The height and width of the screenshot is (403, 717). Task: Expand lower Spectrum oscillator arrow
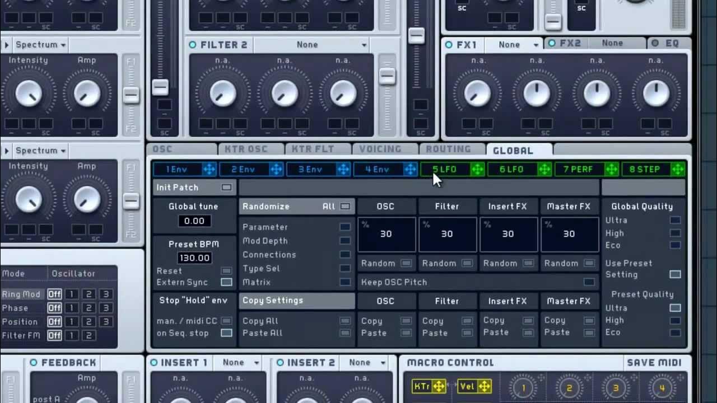coord(6,151)
